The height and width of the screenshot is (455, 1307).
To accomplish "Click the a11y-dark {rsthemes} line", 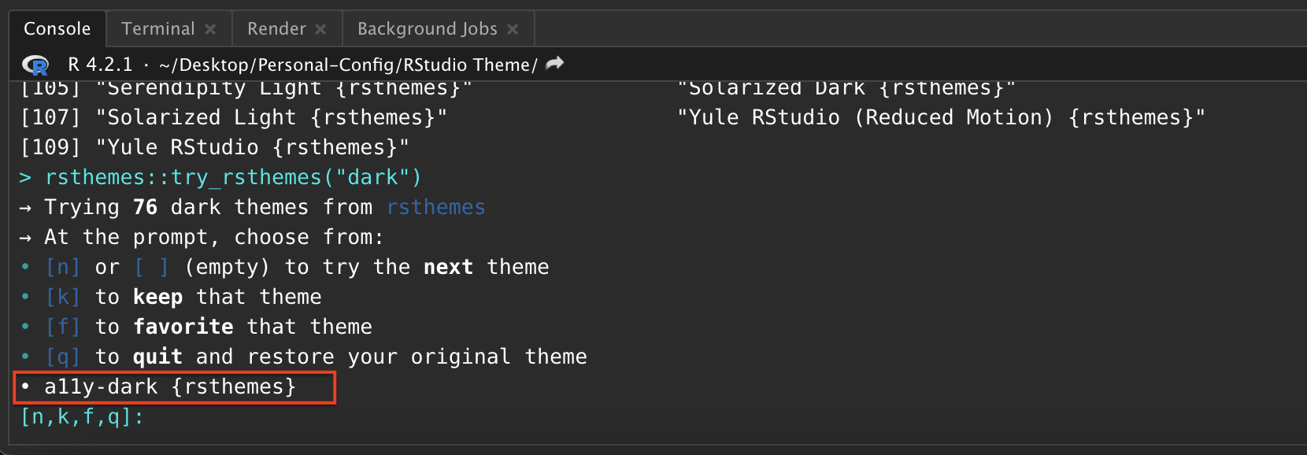I will point(170,387).
